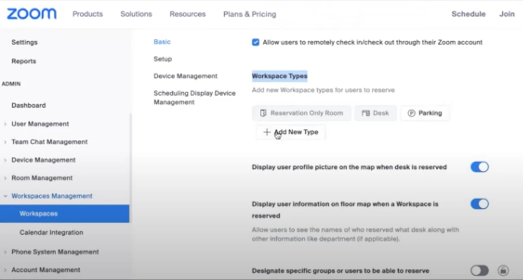The image size is (523, 280).
Task: Open Calendar Integration page
Action: (x=51, y=233)
